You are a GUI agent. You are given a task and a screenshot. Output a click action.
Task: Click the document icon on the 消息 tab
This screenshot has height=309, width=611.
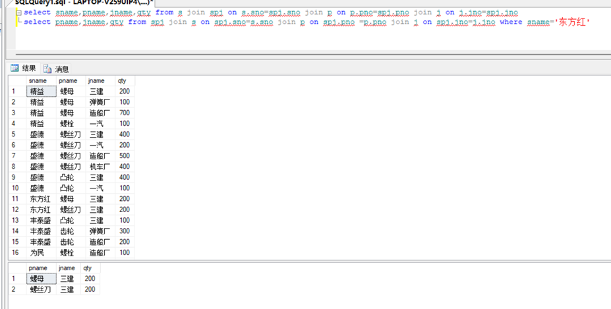[x=47, y=69]
